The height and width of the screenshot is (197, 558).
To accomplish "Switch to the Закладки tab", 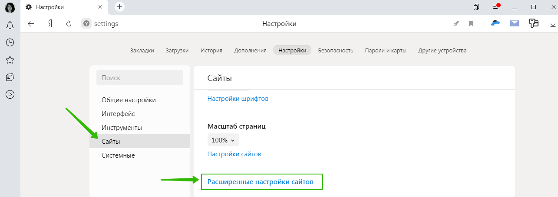I will click(x=142, y=50).
